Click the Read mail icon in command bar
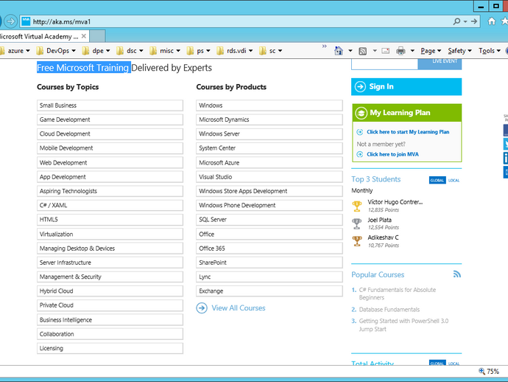 386,51
